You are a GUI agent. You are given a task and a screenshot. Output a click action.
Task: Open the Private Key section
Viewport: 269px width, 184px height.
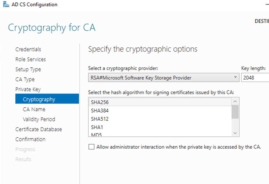pyautogui.click(x=28, y=89)
